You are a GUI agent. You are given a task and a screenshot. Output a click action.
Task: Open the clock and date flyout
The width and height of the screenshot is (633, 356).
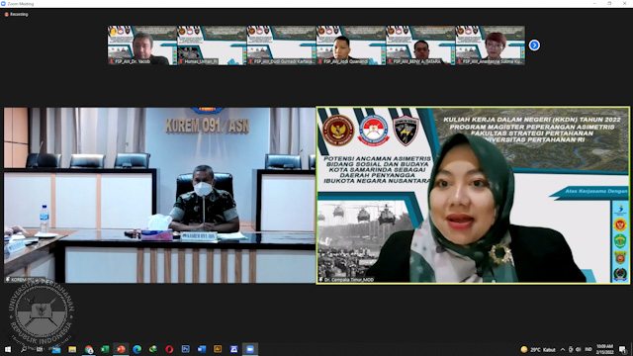604,349
